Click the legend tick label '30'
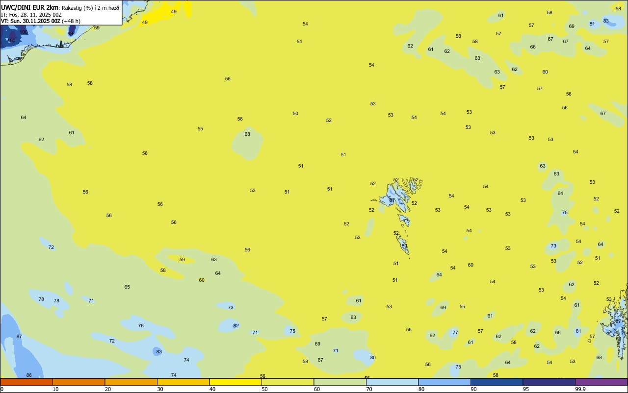628x393 pixels. [160, 389]
